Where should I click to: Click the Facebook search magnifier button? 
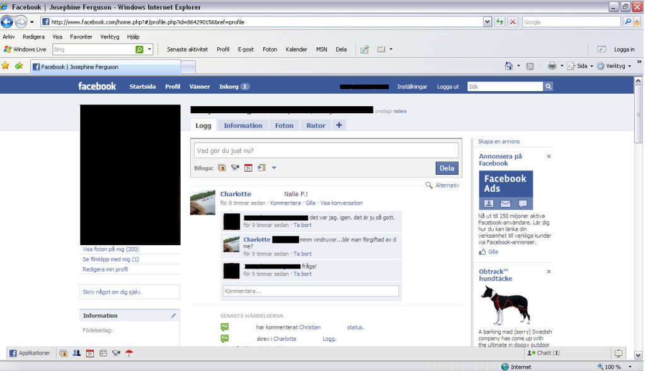click(548, 86)
